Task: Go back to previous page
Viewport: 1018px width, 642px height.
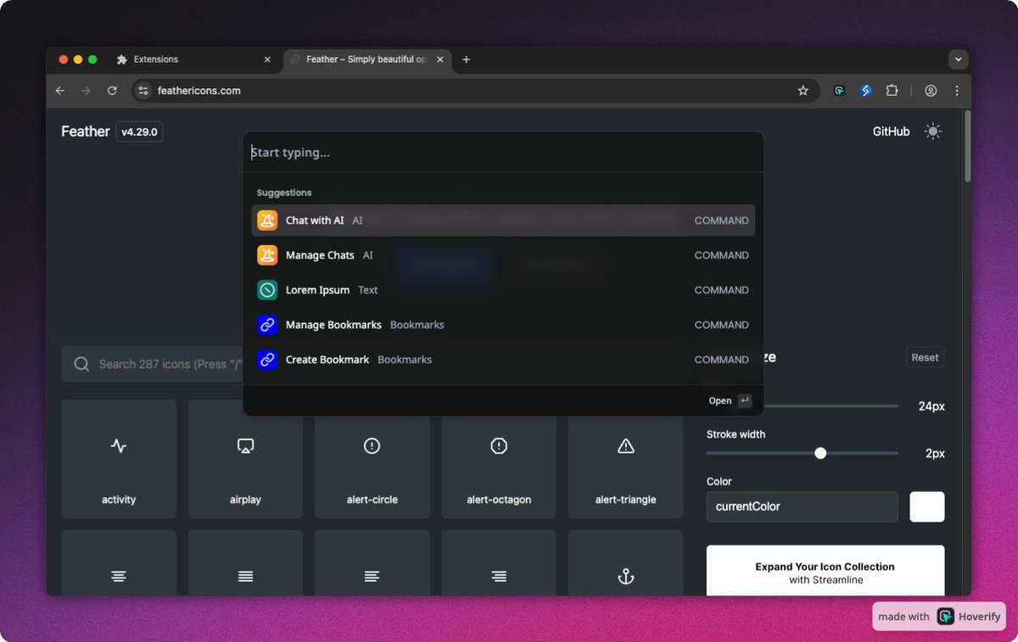Action: tap(60, 91)
